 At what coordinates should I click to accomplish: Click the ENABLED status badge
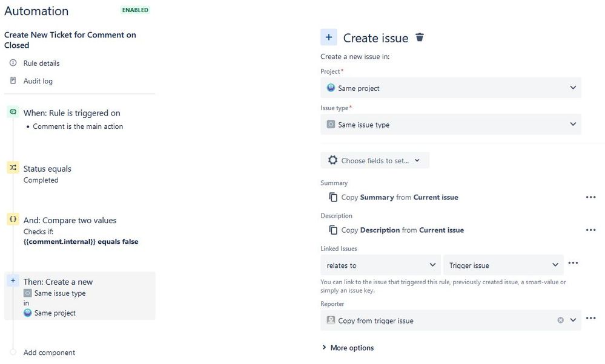click(135, 10)
